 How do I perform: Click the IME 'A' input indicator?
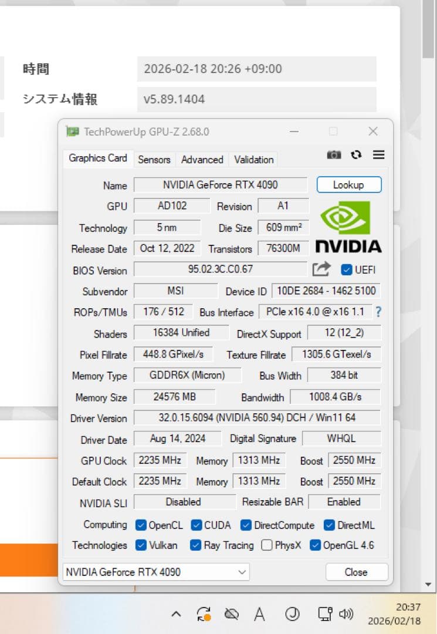click(x=259, y=615)
